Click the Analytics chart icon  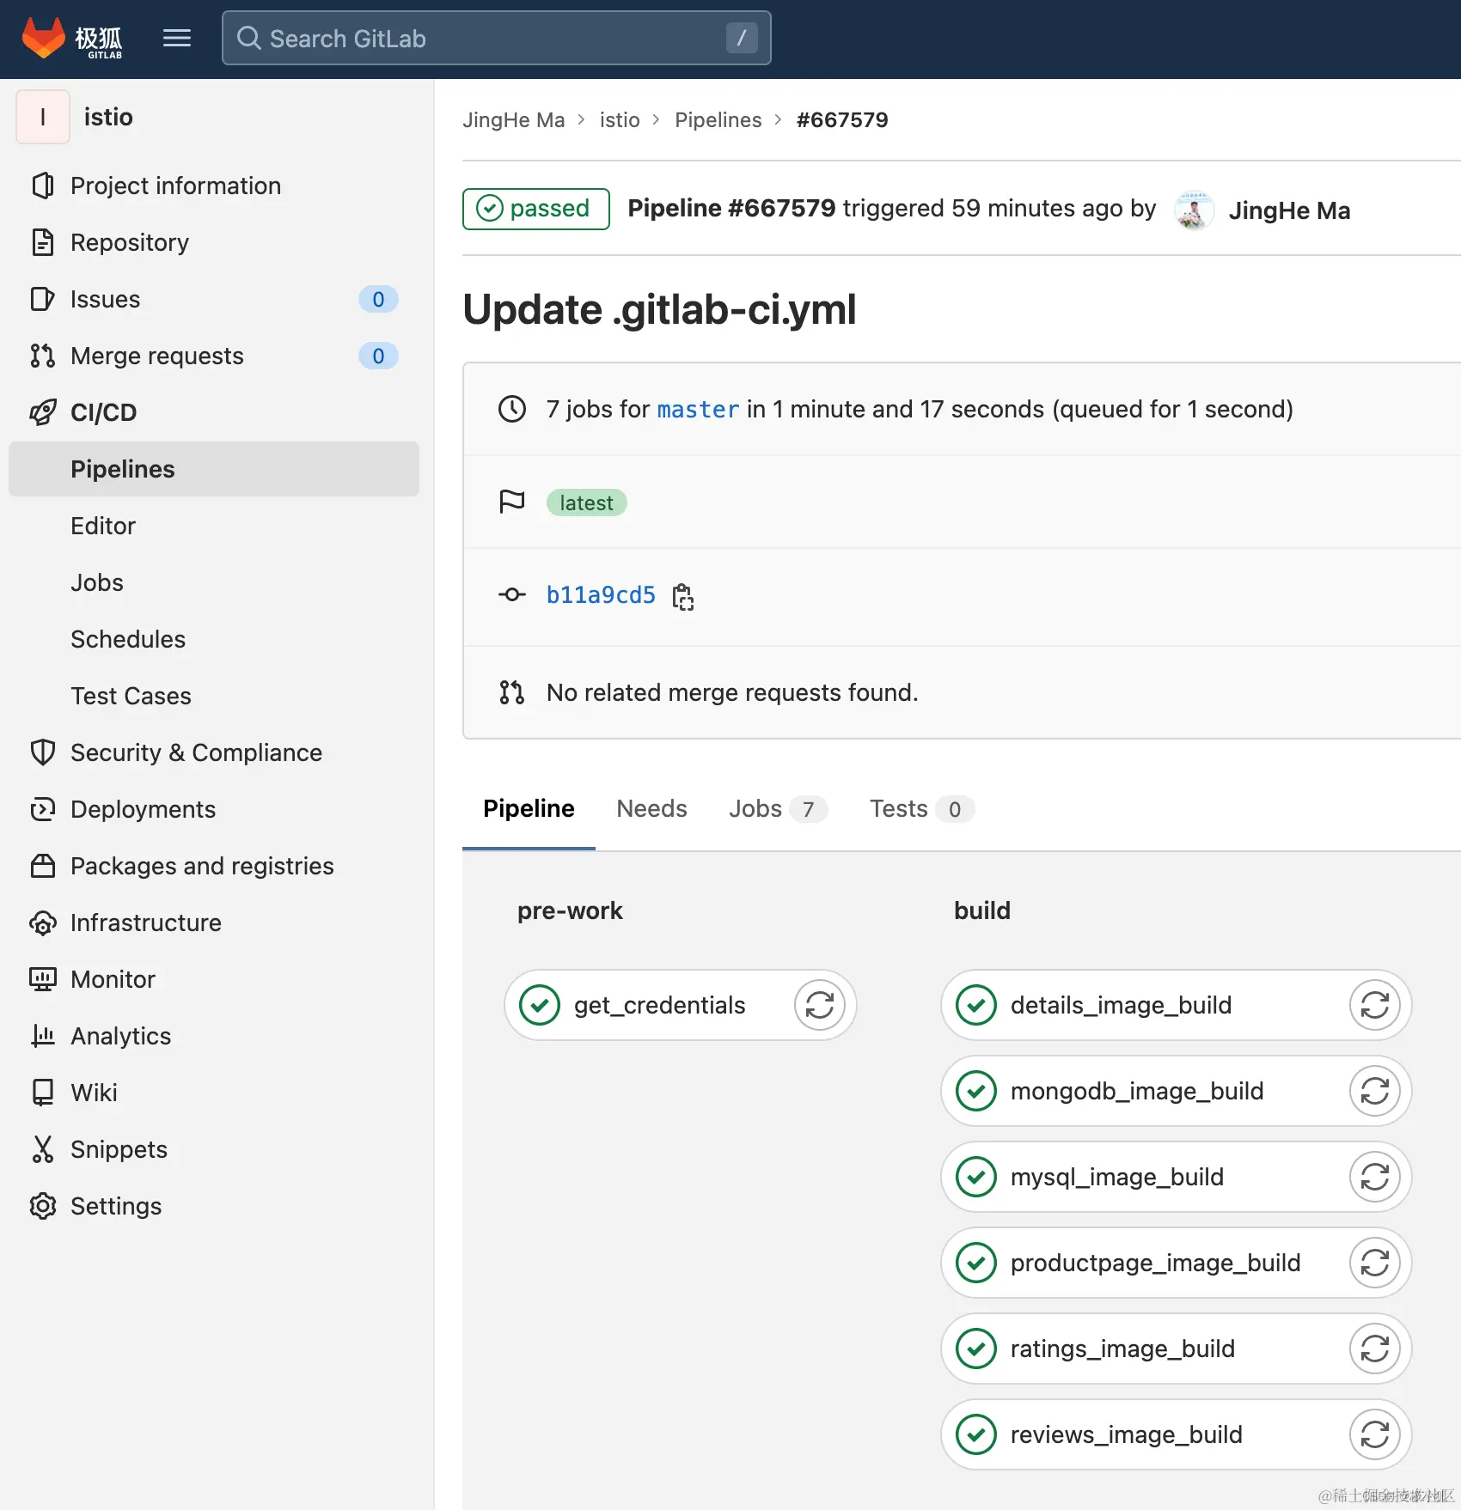(x=43, y=1036)
